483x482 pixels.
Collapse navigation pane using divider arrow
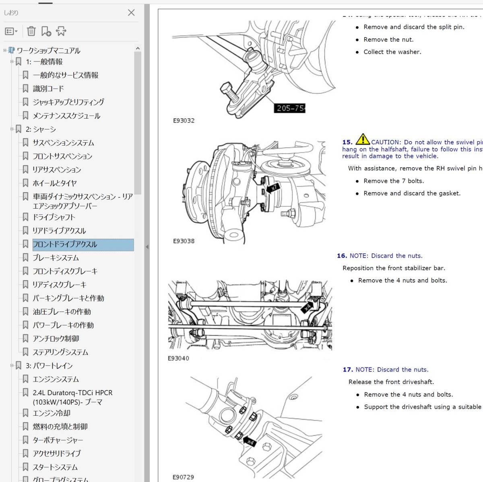click(x=147, y=247)
